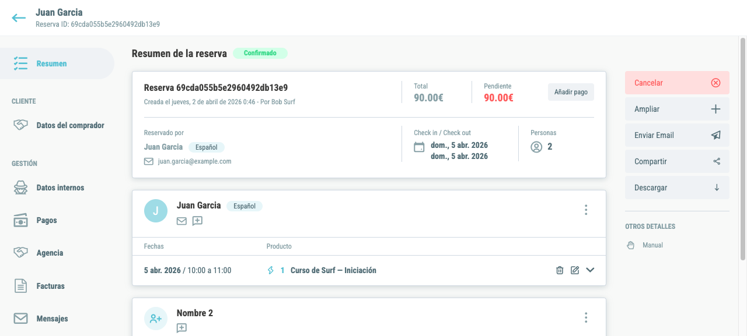747x336 pixels.
Task: Click the J avatar circle for Juan Garcia
Action: tap(156, 211)
